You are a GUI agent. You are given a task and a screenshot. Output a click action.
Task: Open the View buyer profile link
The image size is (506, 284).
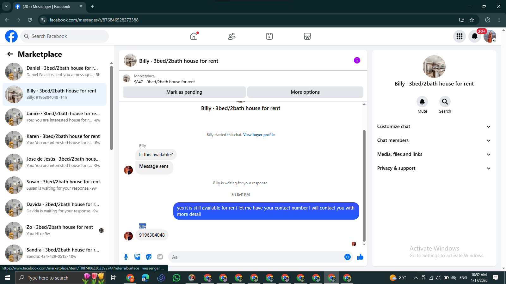[x=259, y=135]
